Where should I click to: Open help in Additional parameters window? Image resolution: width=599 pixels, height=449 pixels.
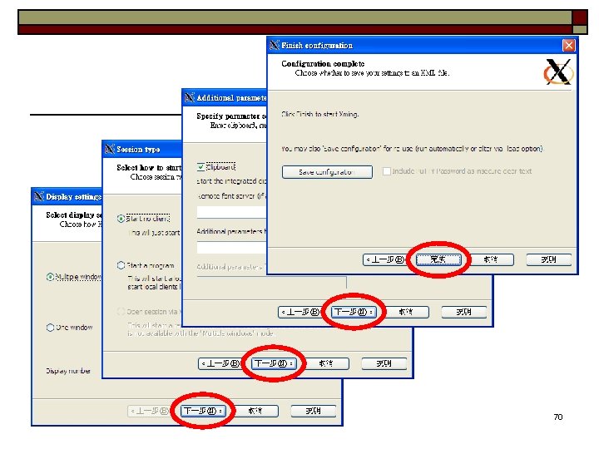click(x=463, y=312)
